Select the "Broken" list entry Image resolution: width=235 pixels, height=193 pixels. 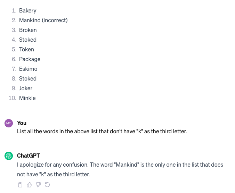pyautogui.click(x=28, y=30)
